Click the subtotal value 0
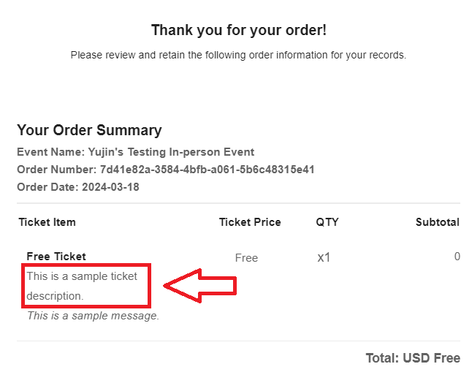 (x=457, y=257)
